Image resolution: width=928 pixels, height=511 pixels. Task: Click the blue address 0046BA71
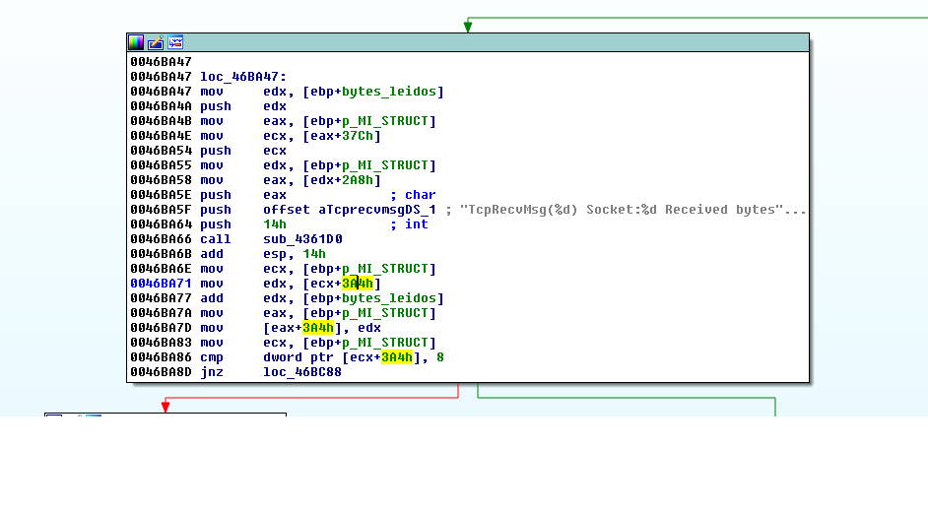(x=161, y=284)
